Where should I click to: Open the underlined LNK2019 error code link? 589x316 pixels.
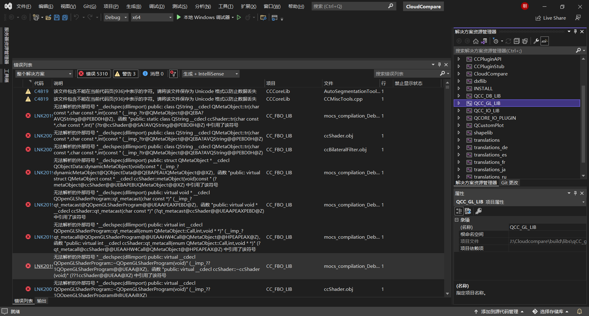coord(43,266)
